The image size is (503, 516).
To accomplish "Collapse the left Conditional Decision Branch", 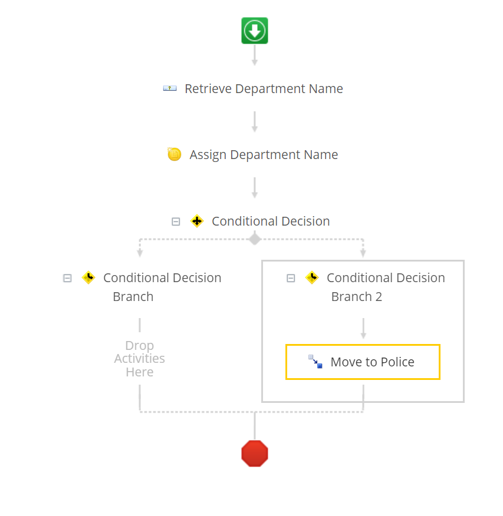I will pos(67,278).
